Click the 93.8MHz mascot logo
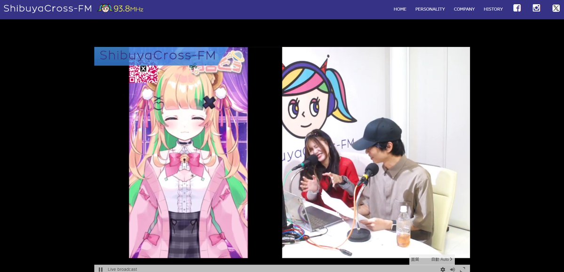This screenshot has width=564, height=272. pos(120,8)
